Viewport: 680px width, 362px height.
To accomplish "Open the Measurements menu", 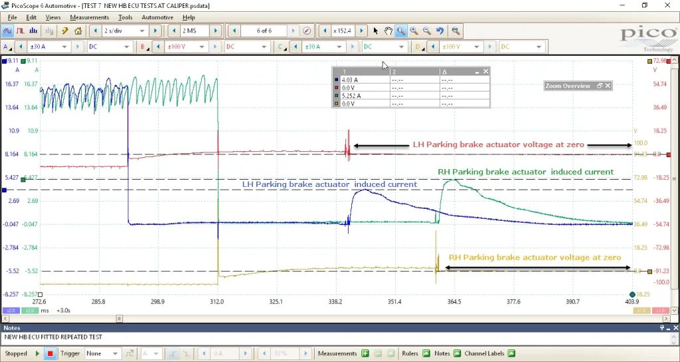I will (90, 17).
